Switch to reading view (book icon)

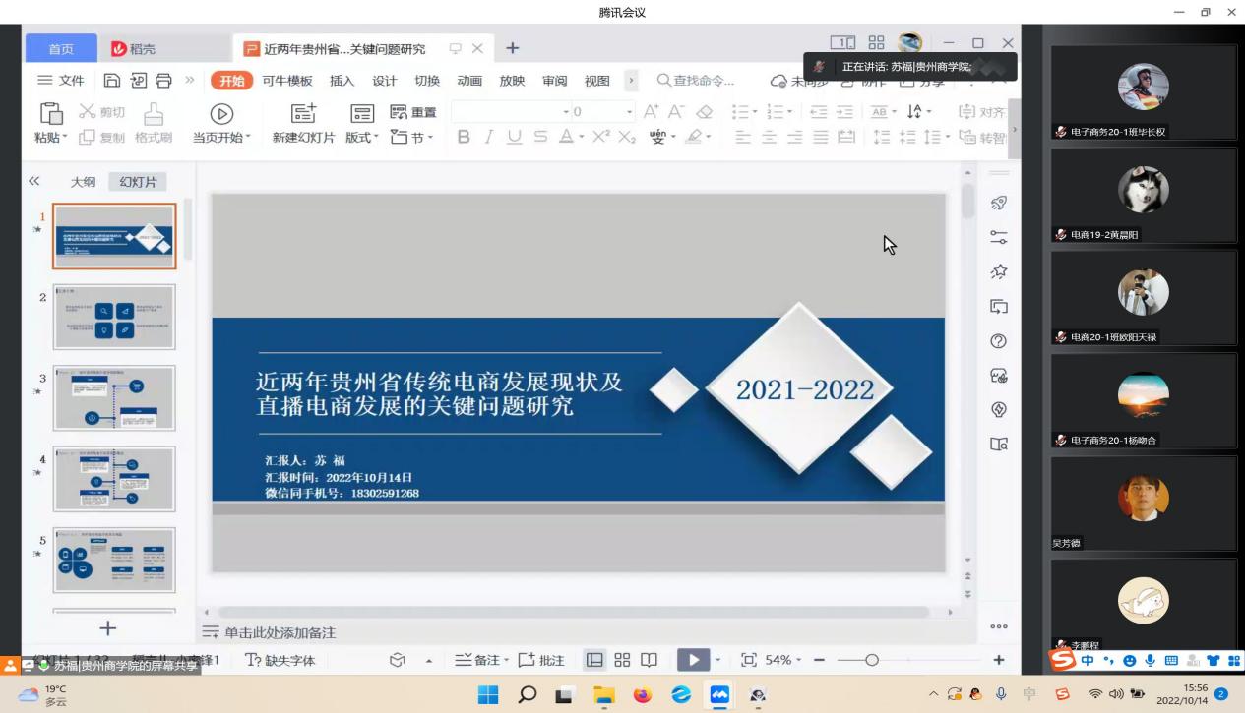coord(650,660)
